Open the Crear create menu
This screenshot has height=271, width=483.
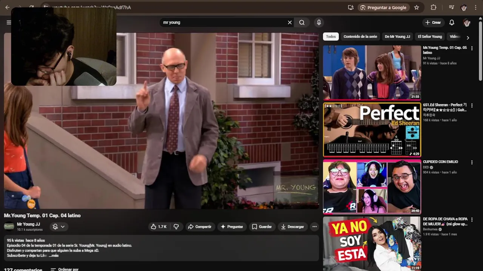[433, 23]
